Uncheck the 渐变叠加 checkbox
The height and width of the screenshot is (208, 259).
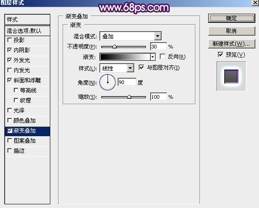pyautogui.click(x=10, y=131)
